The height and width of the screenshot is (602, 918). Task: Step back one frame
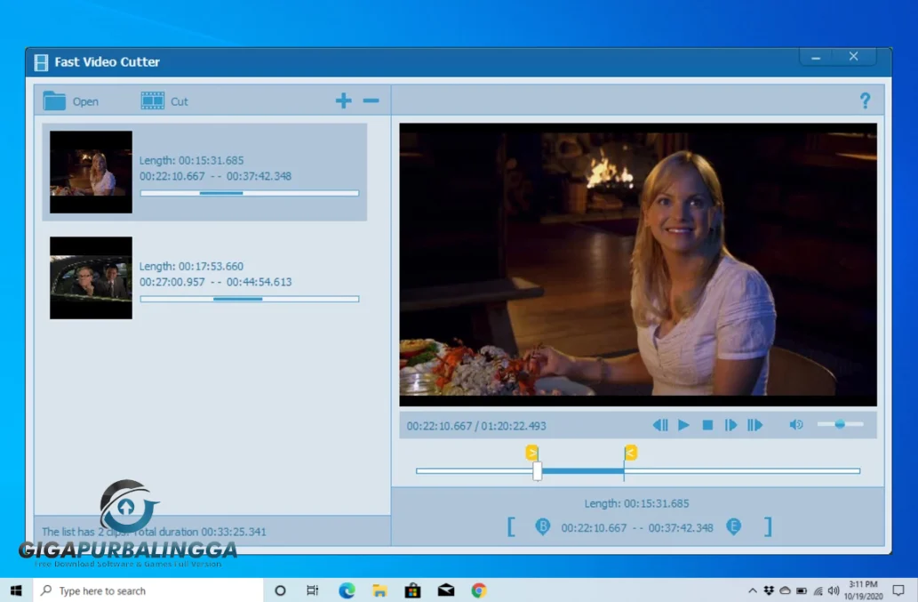click(x=660, y=425)
